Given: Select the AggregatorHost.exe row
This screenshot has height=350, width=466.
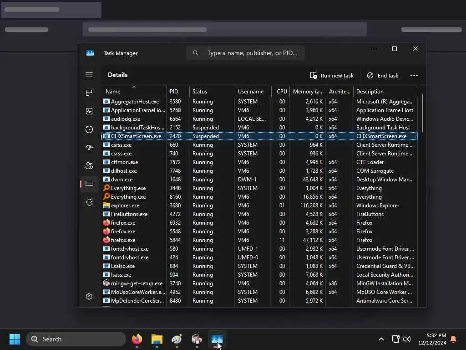Looking at the screenshot, I should [260, 102].
